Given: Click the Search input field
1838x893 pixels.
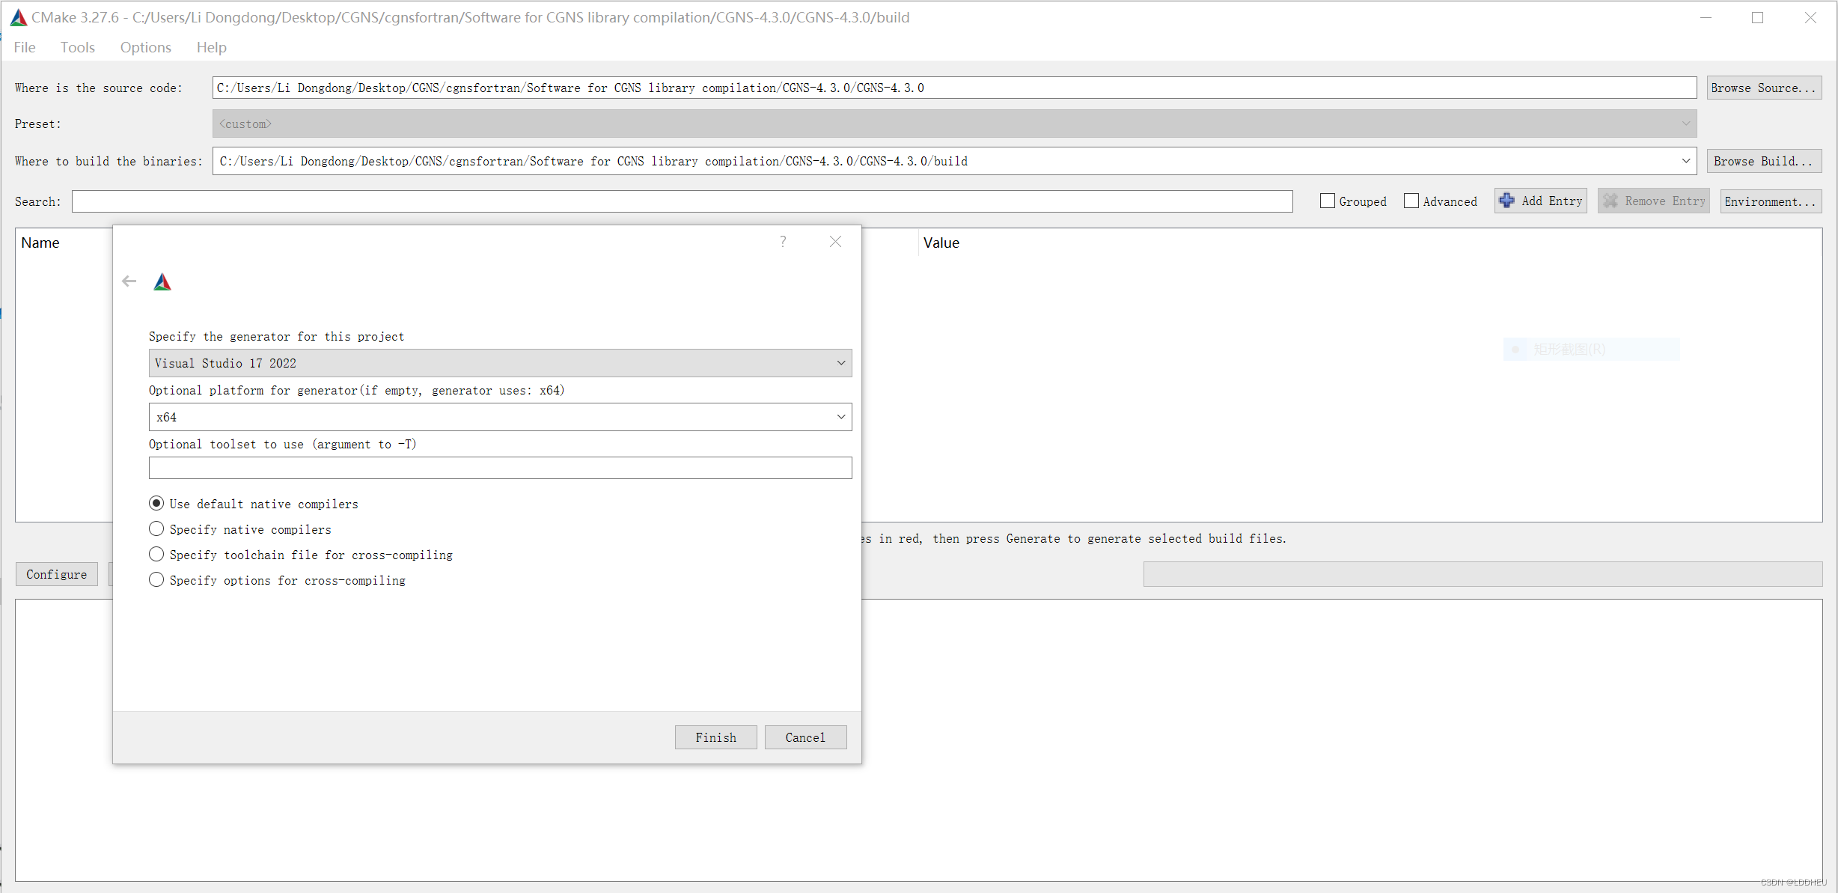Looking at the screenshot, I should click(683, 201).
